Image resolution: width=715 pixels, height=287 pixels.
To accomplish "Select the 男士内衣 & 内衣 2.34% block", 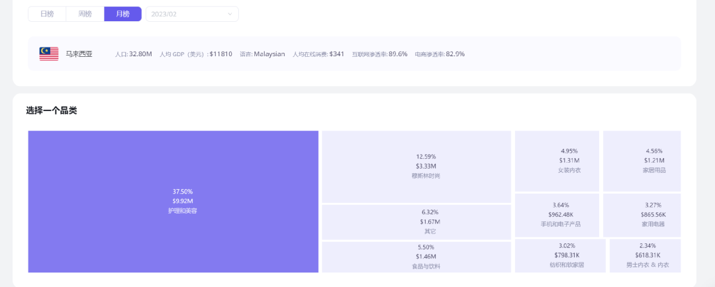I will point(645,255).
